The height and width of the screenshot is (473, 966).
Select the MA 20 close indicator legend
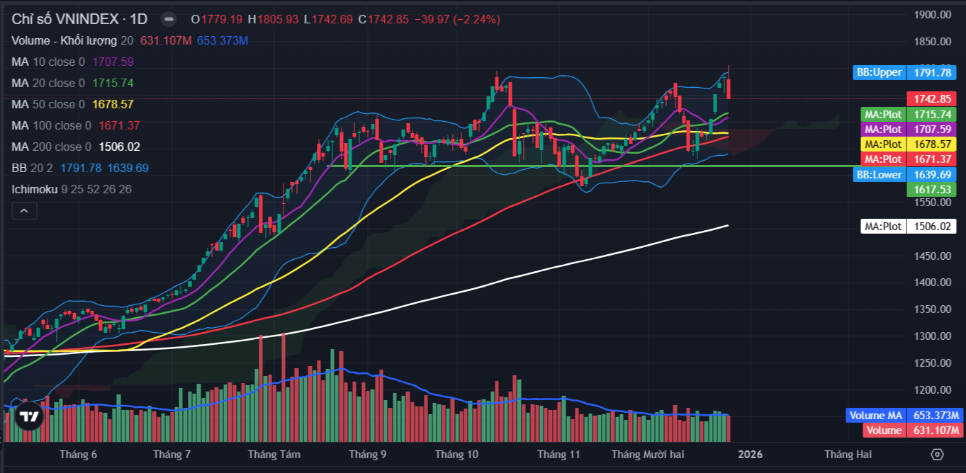[x=47, y=83]
